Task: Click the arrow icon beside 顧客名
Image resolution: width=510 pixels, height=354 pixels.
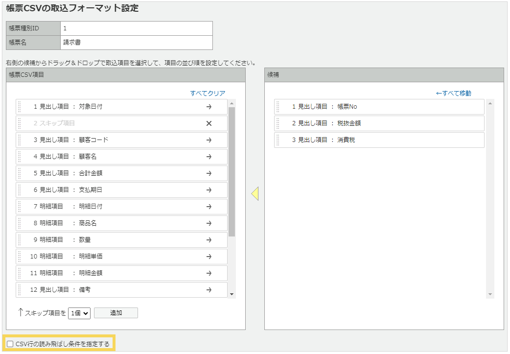Action: click(209, 157)
